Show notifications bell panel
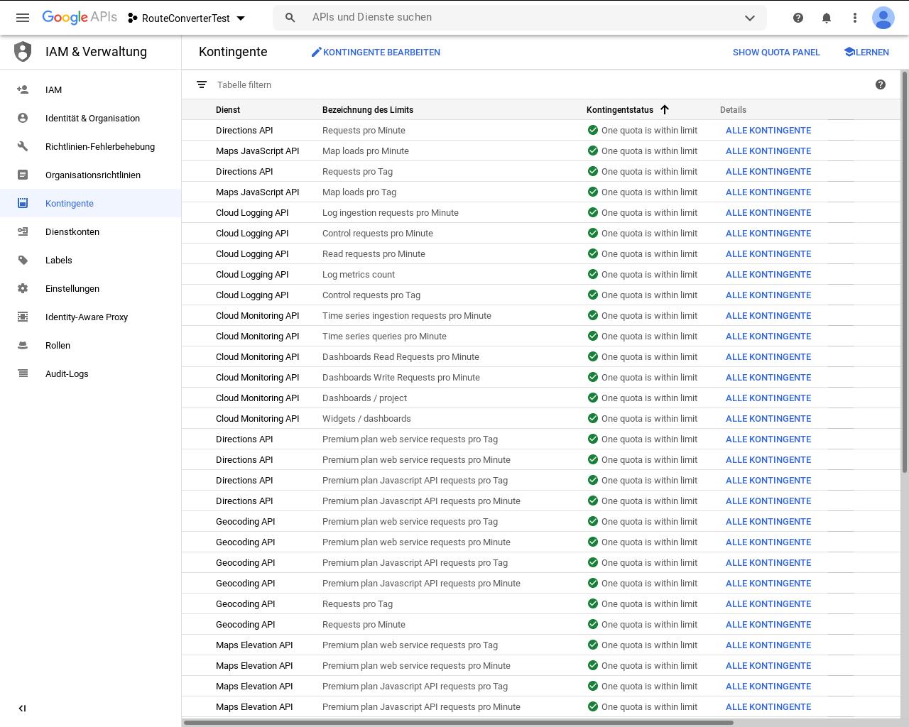This screenshot has width=909, height=727. coord(827,18)
